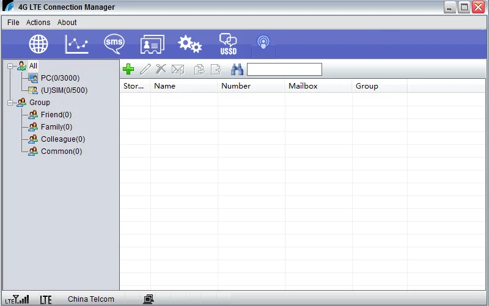Image resolution: width=489 pixels, height=306 pixels.
Task: Collapse the Group tree node
Action: point(10,103)
